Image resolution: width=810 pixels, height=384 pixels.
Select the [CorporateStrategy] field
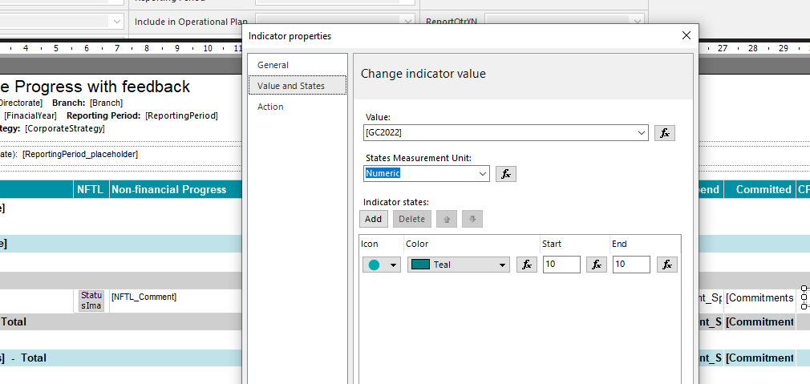click(x=65, y=128)
